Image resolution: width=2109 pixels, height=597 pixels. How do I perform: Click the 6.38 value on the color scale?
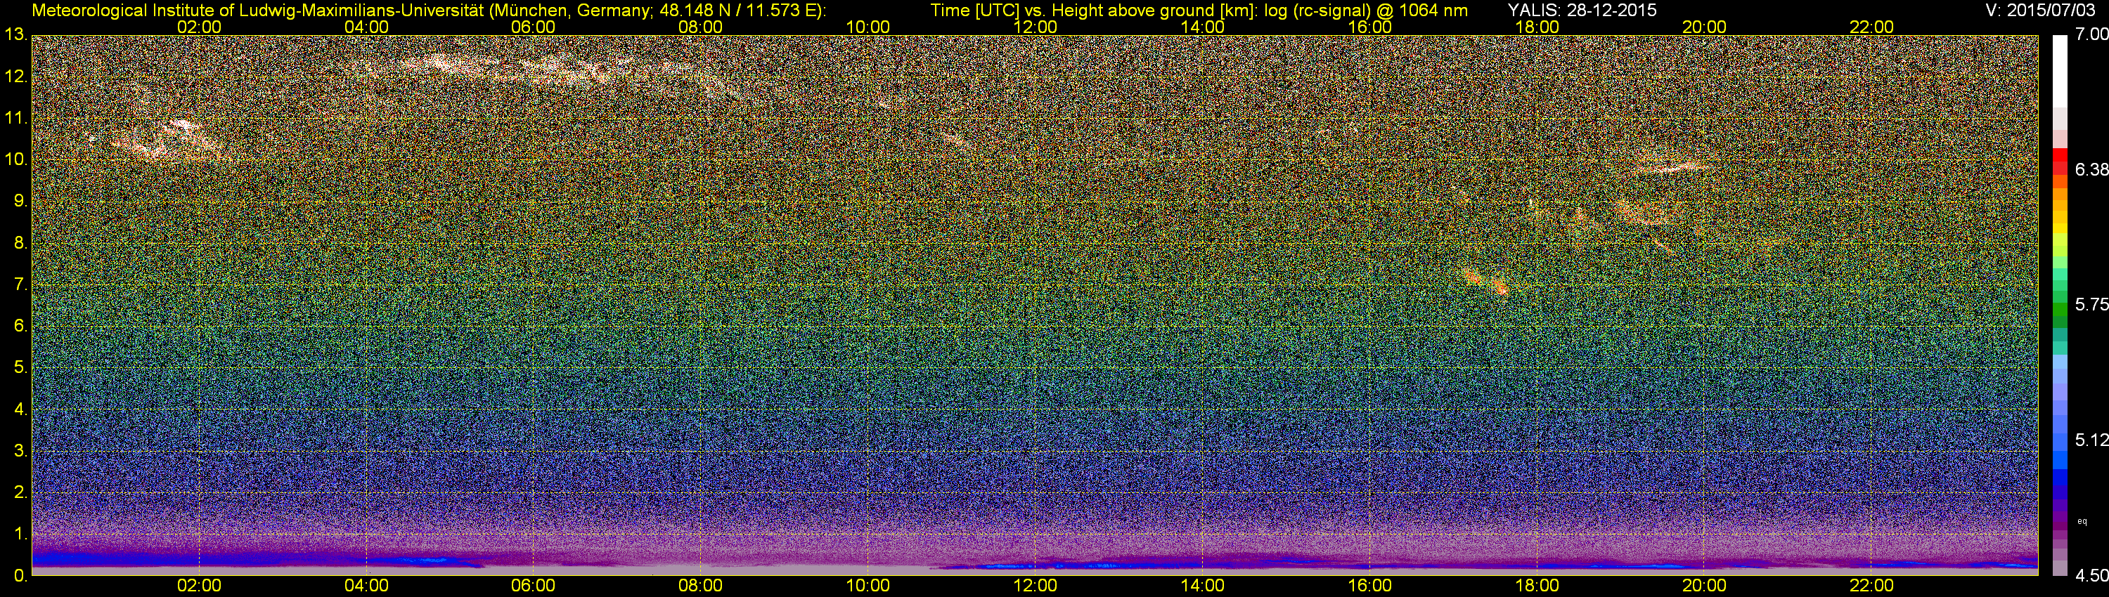(x=2092, y=169)
